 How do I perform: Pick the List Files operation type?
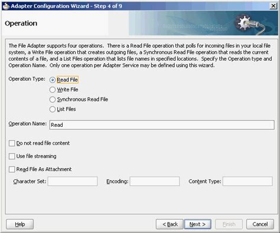(53, 109)
